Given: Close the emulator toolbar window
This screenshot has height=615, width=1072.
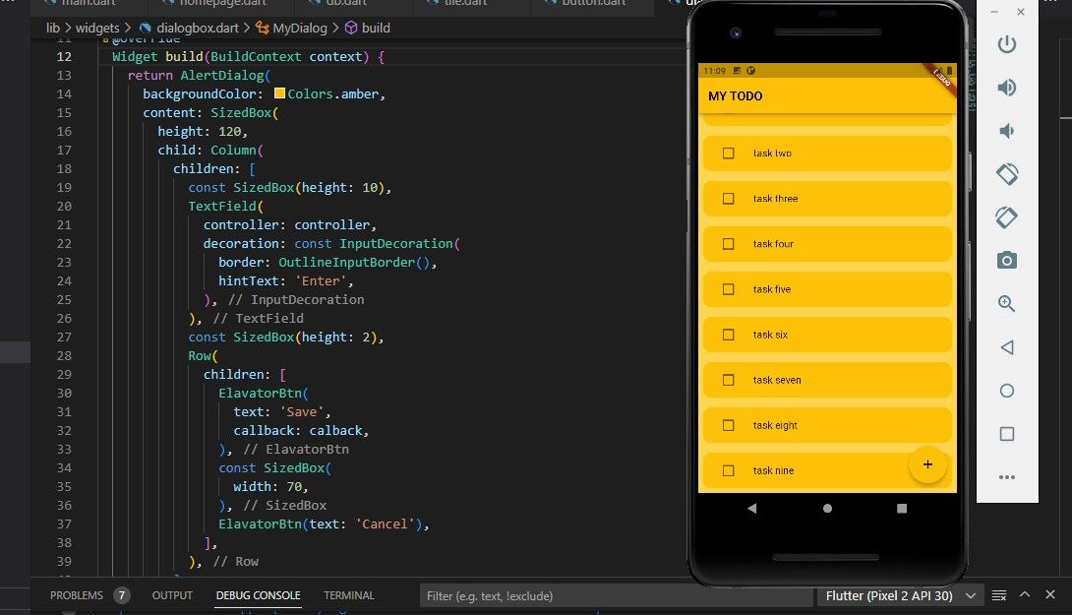Looking at the screenshot, I should [x=1021, y=12].
